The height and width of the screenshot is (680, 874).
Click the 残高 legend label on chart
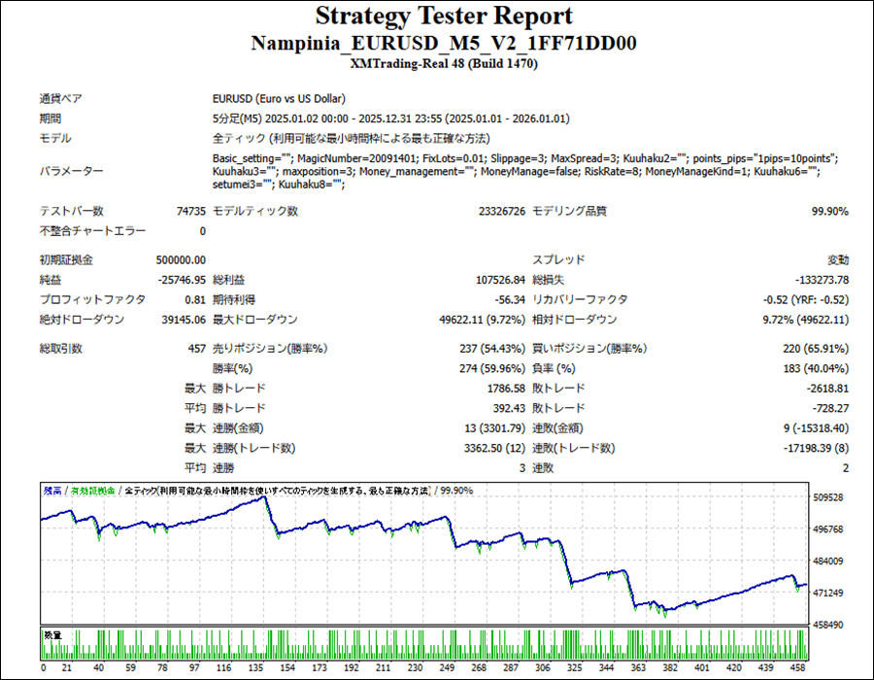(x=52, y=491)
